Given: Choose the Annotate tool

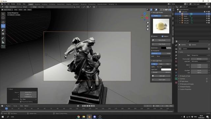Looking at the screenshot, I should click(3, 38).
